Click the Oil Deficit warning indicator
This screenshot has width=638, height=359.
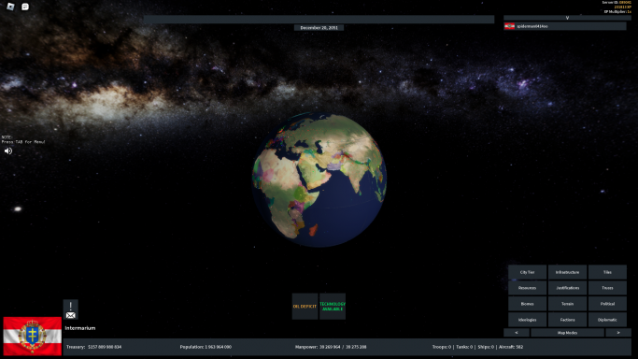305,307
